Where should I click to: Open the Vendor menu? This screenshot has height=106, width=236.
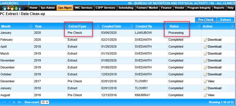[x=179, y=8]
